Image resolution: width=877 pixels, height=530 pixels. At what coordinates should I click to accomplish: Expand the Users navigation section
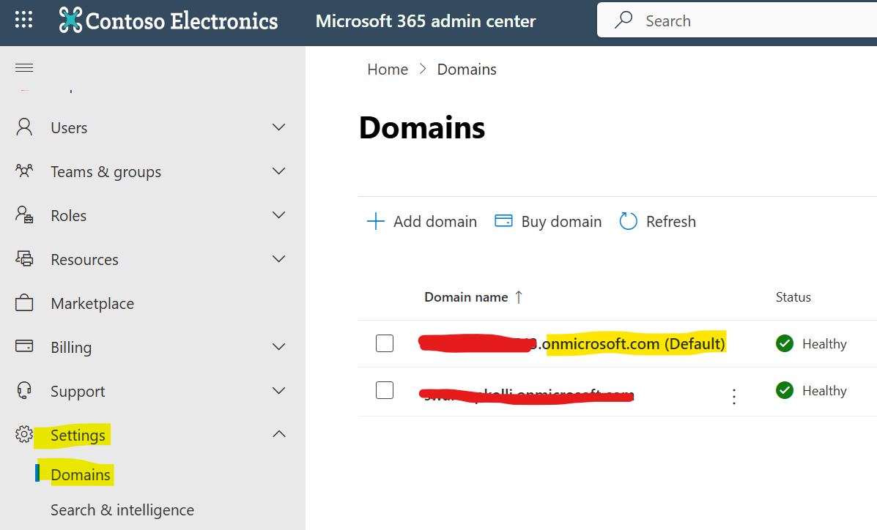(278, 127)
